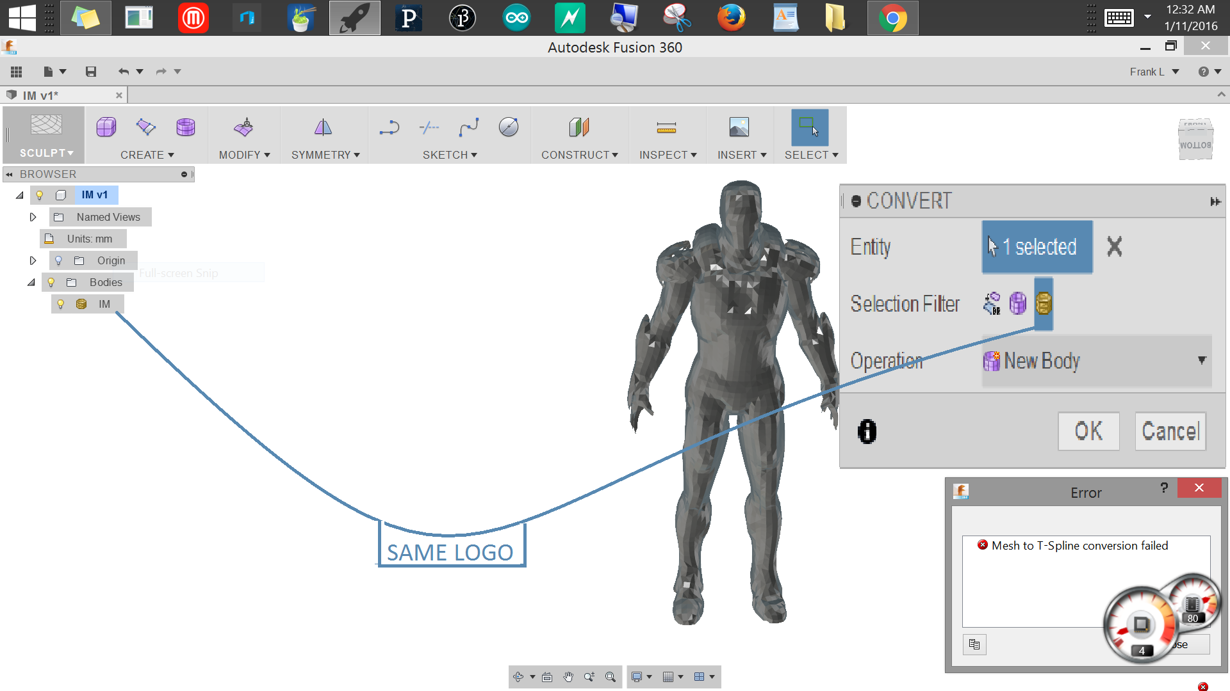Click OK in the Convert dialog
Viewport: 1230px width, 691px height.
coord(1088,431)
